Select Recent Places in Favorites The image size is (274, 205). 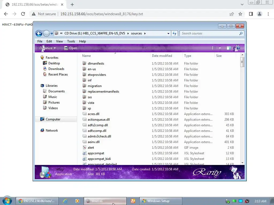(58, 74)
